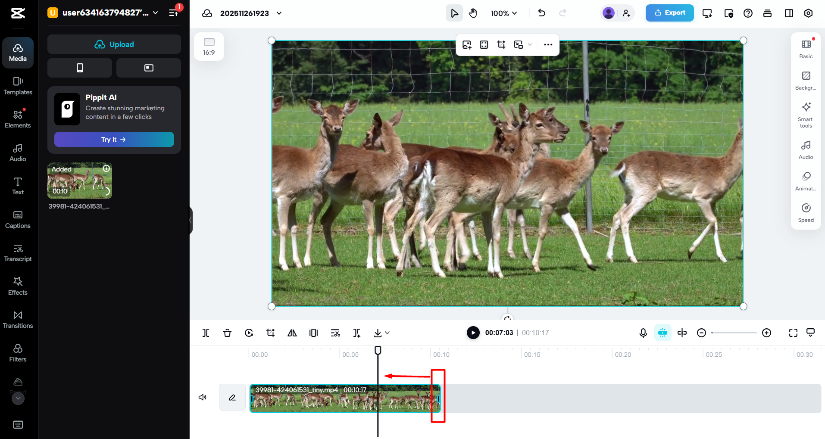Open the Transitions tab in sidebar
This screenshot has width=825, height=439.
pyautogui.click(x=18, y=319)
